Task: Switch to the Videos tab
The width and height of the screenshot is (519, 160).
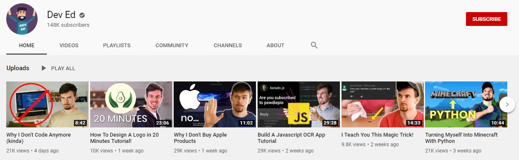Action: click(x=69, y=45)
